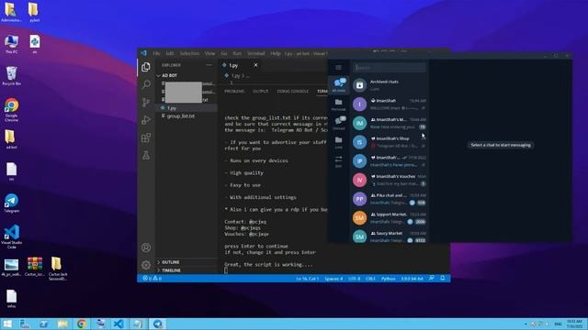This screenshot has height=330, width=588.
Task: Open the Saucy Market chat
Action: point(390,236)
